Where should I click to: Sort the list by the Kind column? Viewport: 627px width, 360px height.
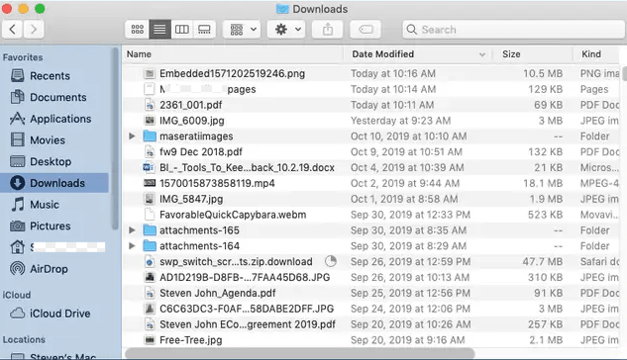596,54
